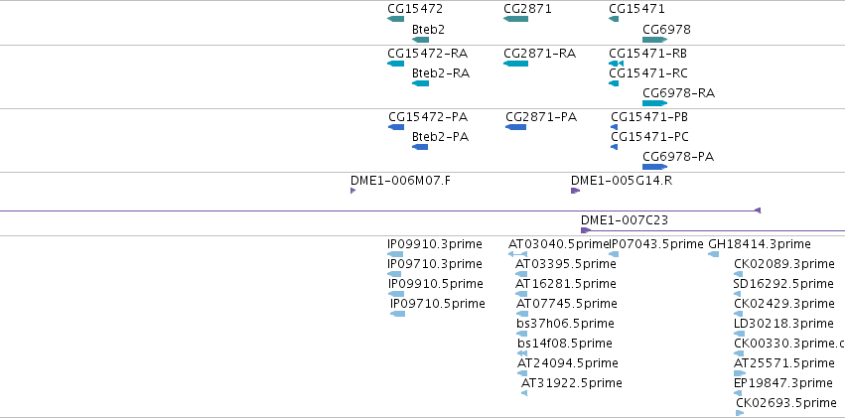The height and width of the screenshot is (418, 845).
Task: Select the IP07043.5prime EST glyph
Action: tap(614, 254)
